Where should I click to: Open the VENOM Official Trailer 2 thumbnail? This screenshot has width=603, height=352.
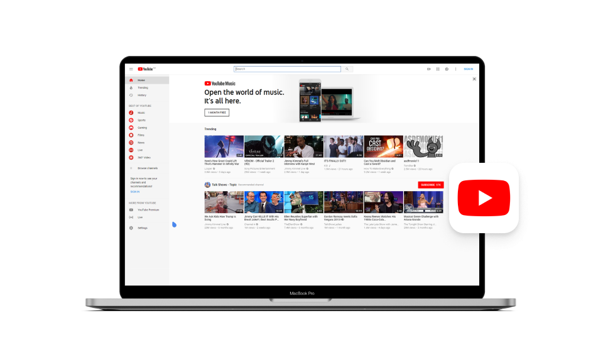(x=264, y=146)
